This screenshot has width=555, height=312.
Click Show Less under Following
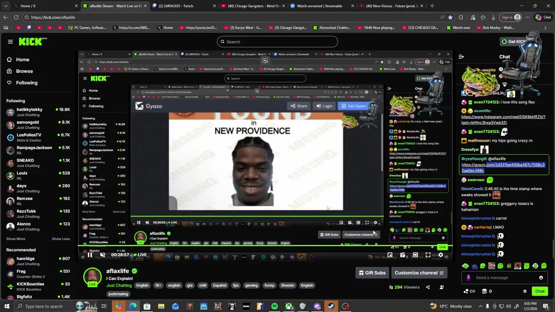[x=61, y=239]
